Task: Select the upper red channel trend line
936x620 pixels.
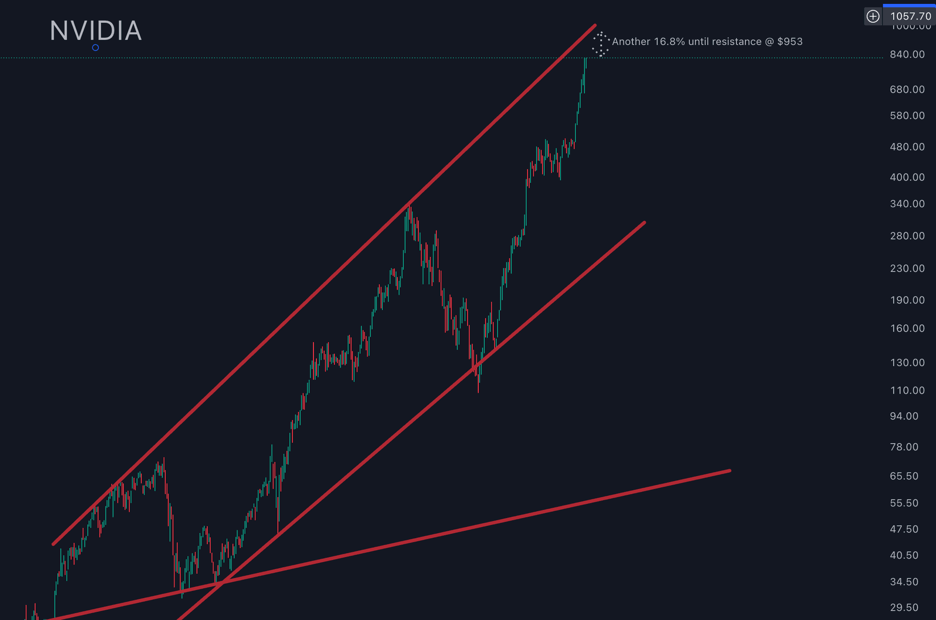Action: 324,284
